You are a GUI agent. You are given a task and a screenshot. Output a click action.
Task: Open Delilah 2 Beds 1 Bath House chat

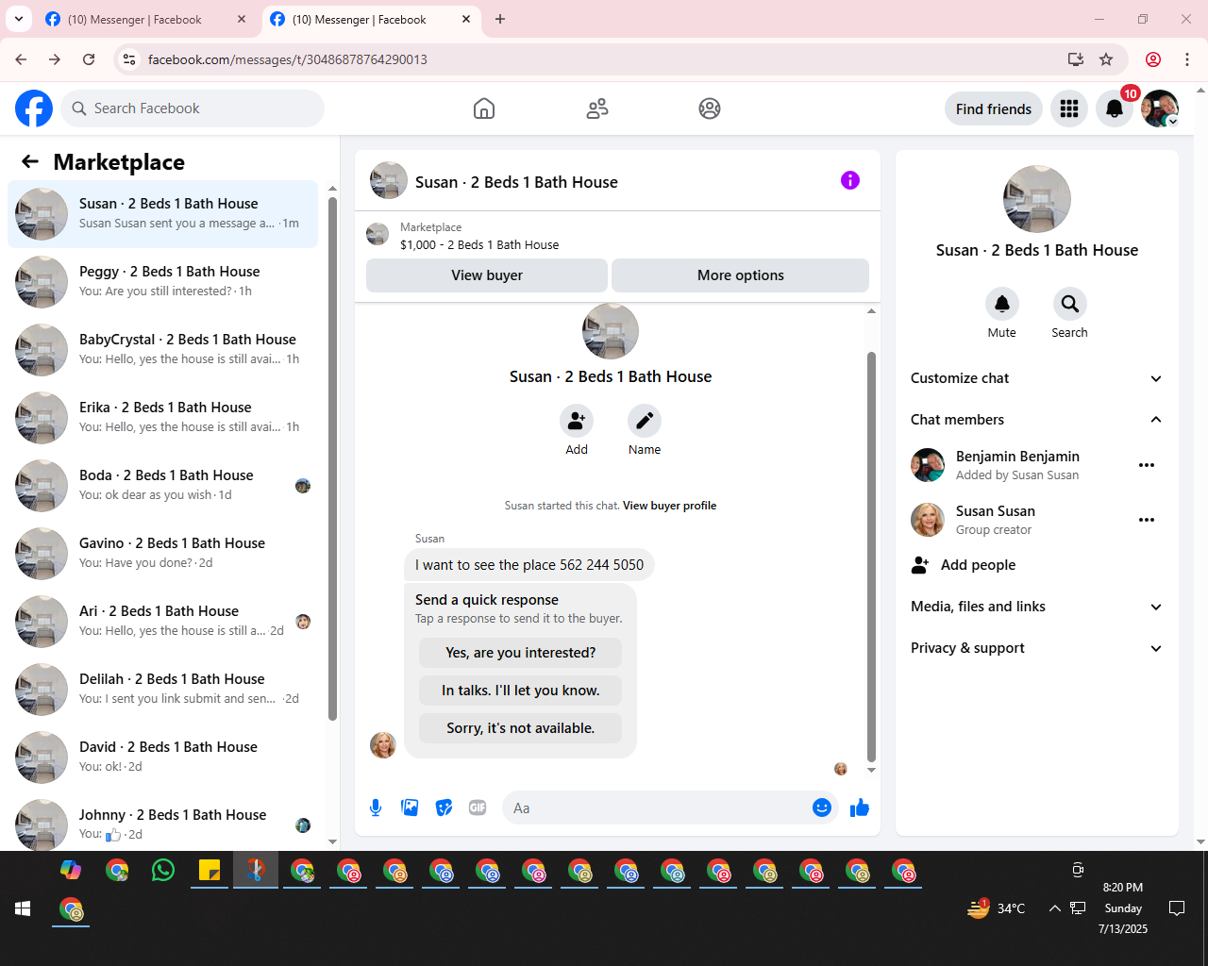point(162,690)
